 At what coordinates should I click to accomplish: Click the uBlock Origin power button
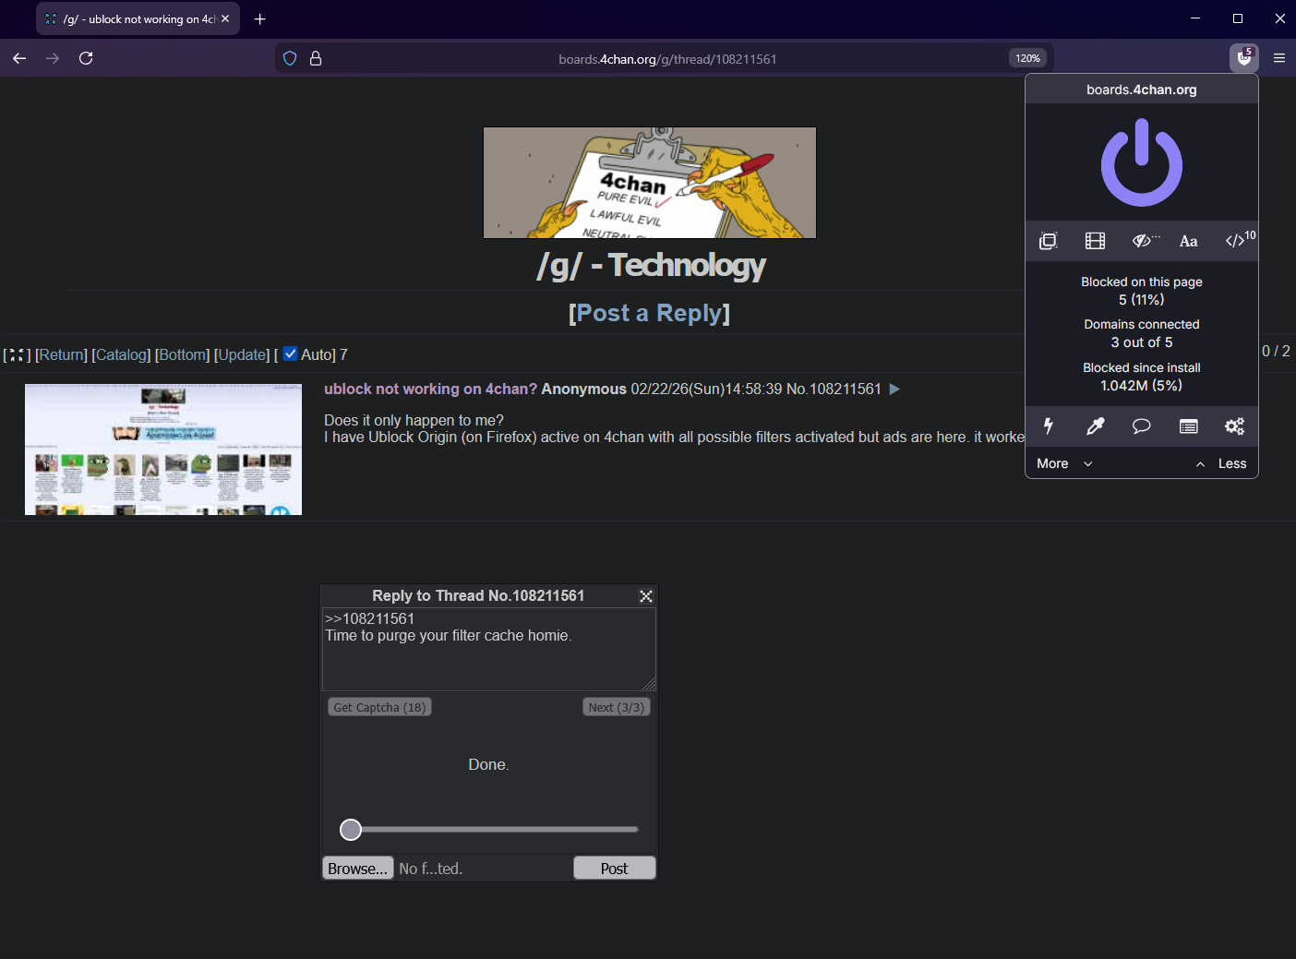click(1142, 163)
